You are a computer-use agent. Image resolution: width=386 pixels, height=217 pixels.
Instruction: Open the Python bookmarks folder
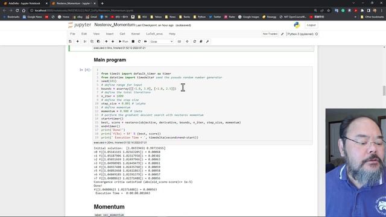[200, 17]
